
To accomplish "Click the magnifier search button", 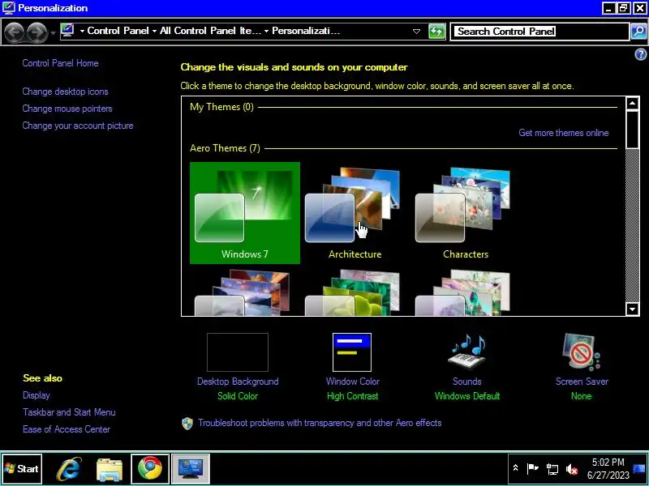I will [x=638, y=32].
